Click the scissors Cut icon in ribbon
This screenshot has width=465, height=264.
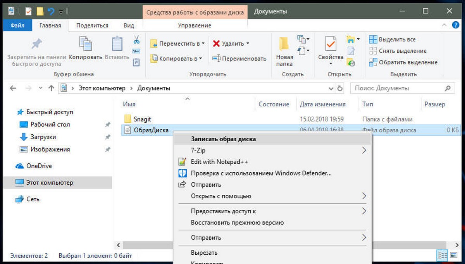(136, 39)
